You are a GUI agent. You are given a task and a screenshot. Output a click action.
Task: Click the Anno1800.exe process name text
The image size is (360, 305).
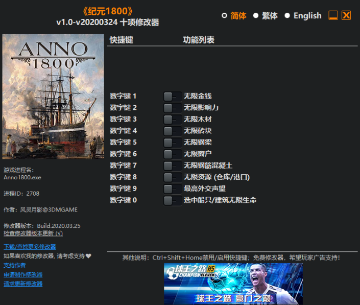22,178
